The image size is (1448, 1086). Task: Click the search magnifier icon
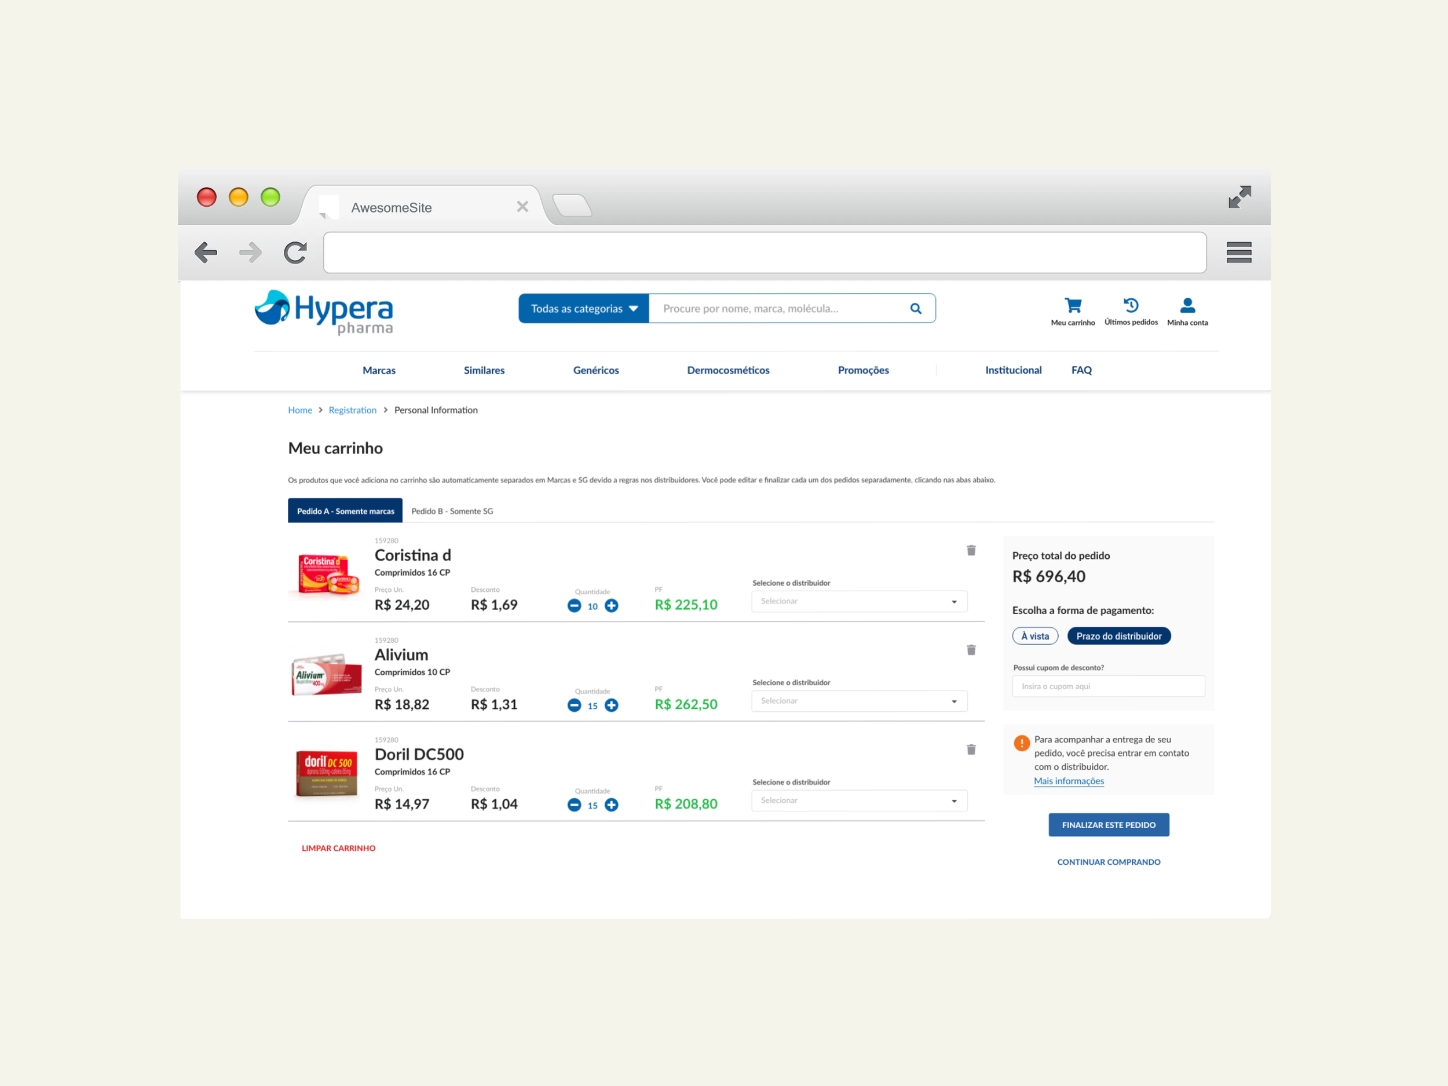[x=915, y=309]
